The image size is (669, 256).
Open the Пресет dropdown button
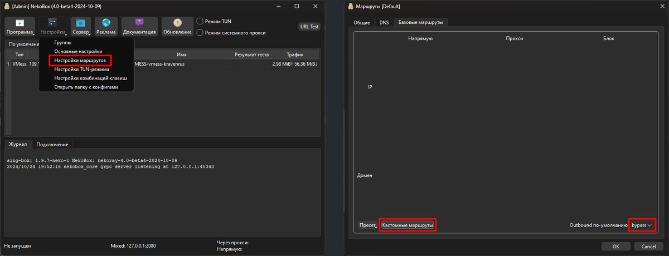(x=367, y=225)
